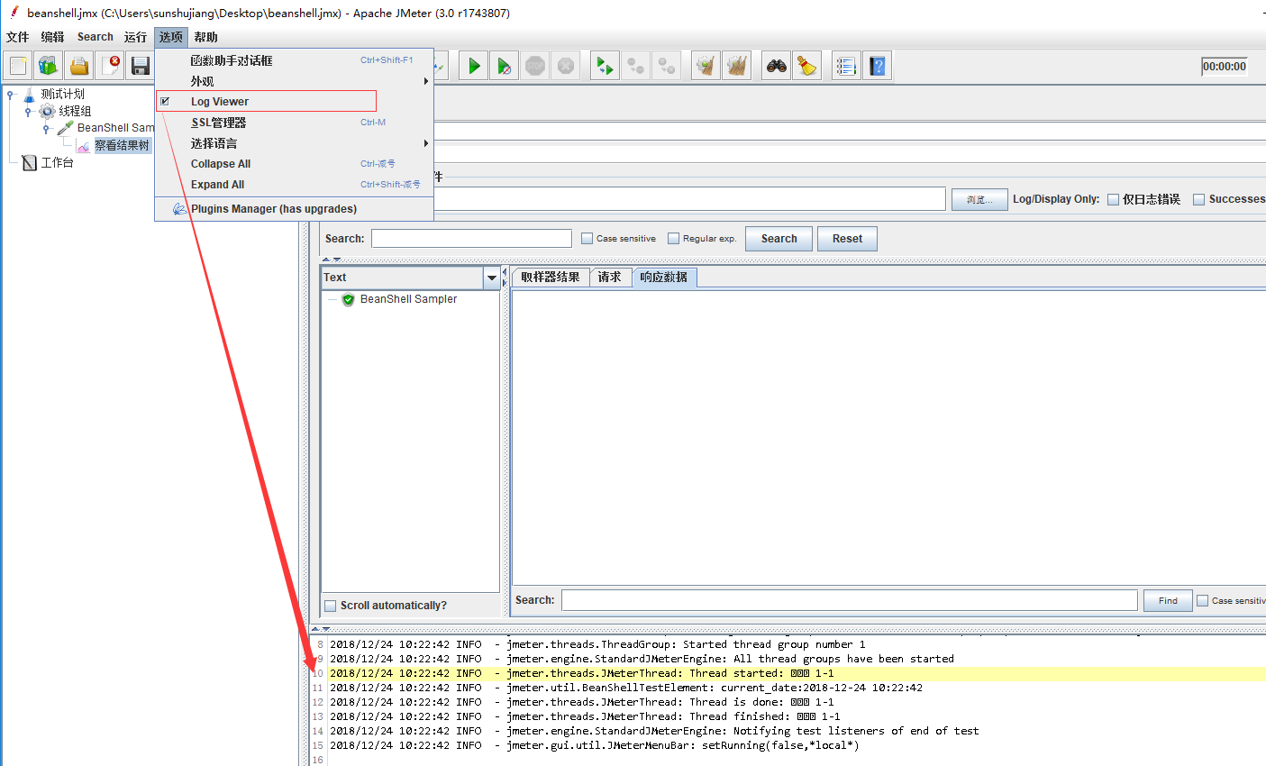Open the Text renderer dropdown
The width and height of the screenshot is (1266, 766).
tap(492, 278)
